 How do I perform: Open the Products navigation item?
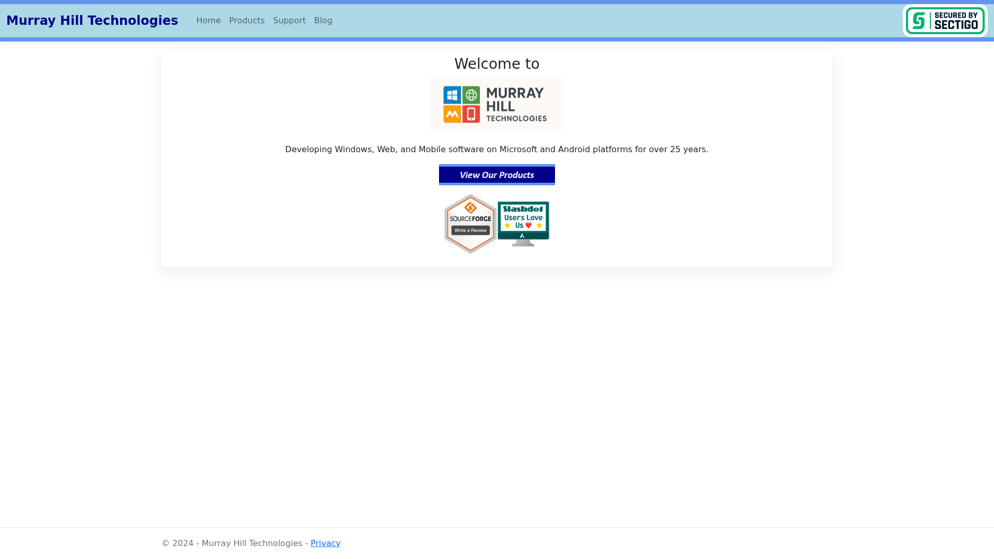tap(246, 21)
